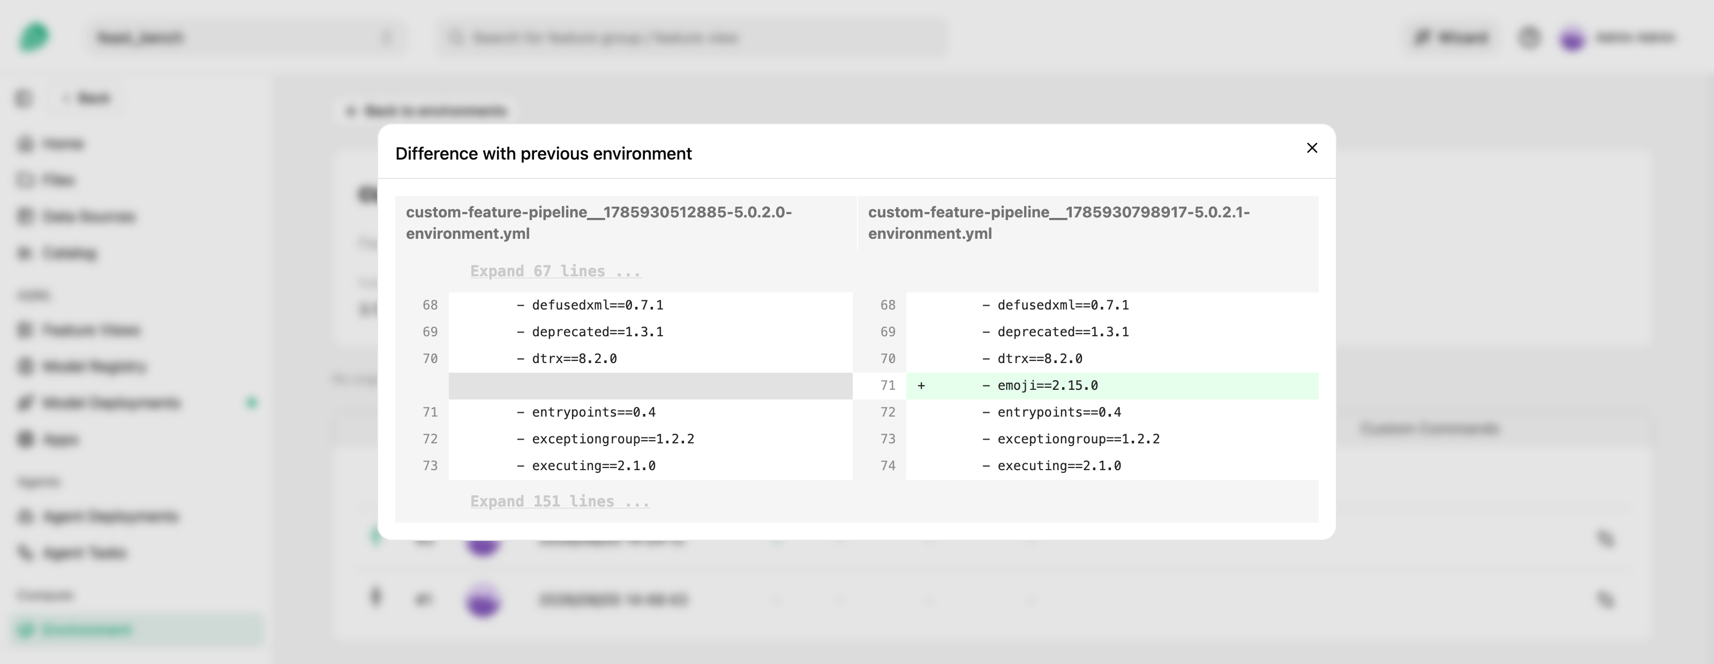
Task: Click defusedxml==0.7.1 in left pane
Action: coord(598,305)
